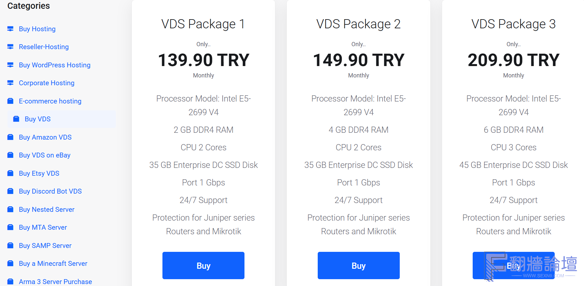Go to Buy Etsy VDS category
584x286 pixels.
(x=39, y=173)
